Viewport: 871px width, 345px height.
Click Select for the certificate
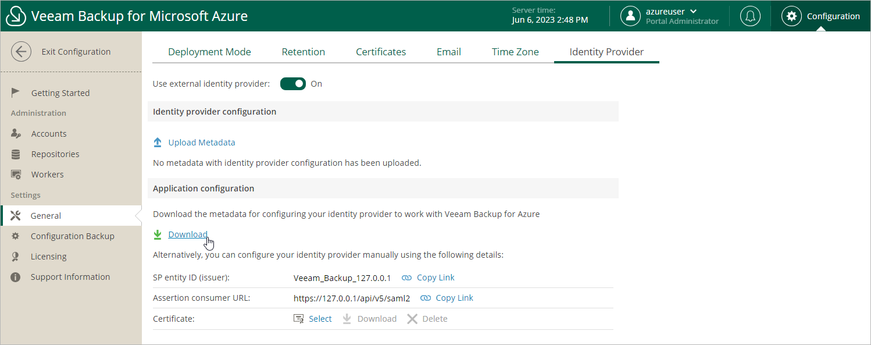point(320,319)
